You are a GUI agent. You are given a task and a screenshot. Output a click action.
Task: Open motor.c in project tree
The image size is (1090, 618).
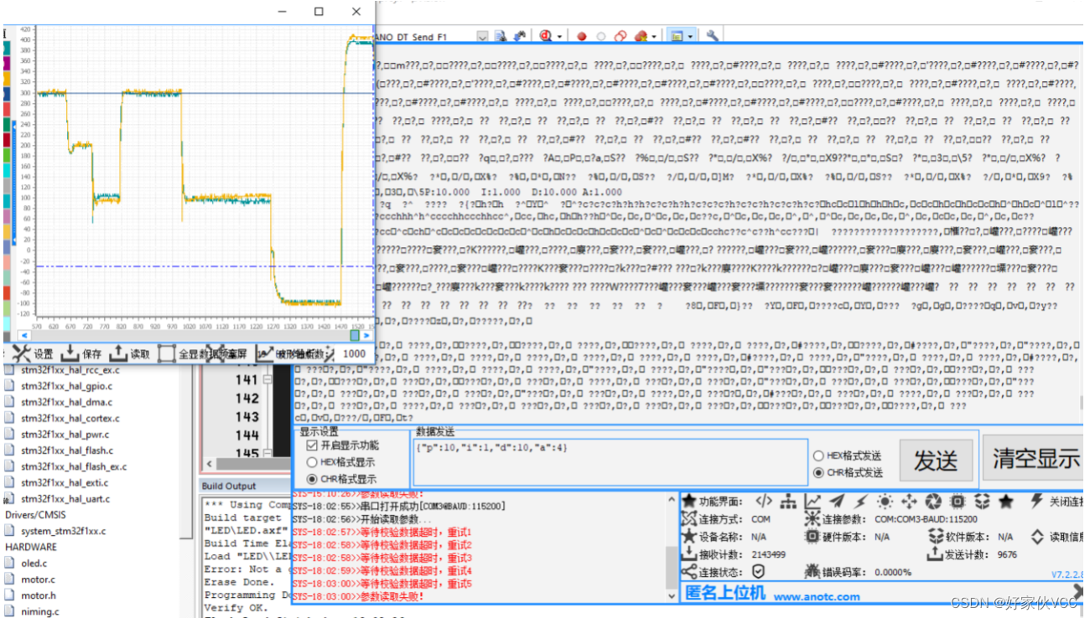pos(38,579)
